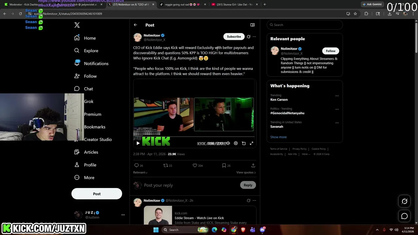This screenshot has width=418, height=235.
Task: Expand the hidden system tray icons chevron
Action: pos(377,230)
